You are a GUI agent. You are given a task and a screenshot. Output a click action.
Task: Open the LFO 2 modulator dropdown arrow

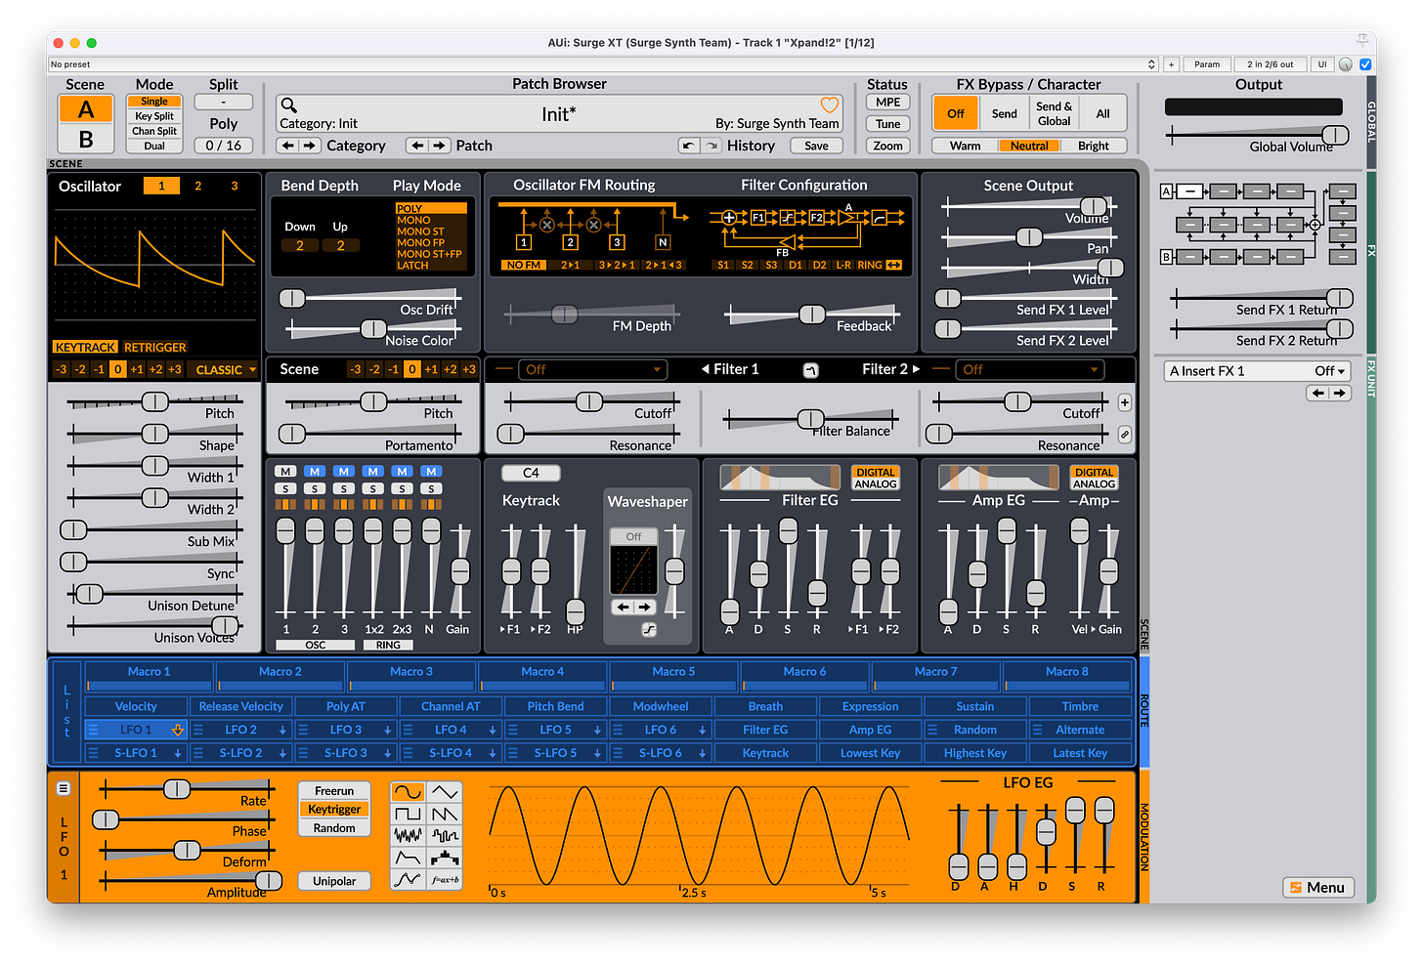282,730
